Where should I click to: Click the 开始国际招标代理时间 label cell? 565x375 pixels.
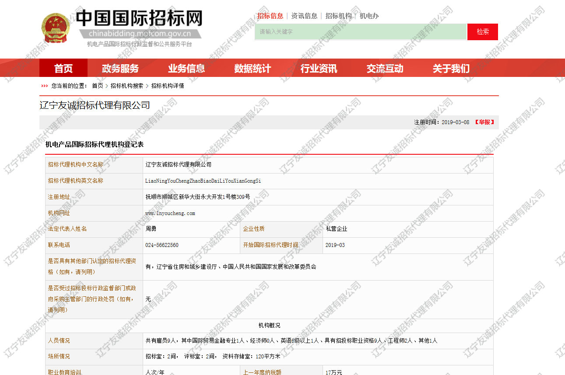[x=281, y=245]
